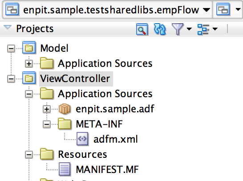Open the application selector dropdown enpit.sample.testsharedlibs.empFlow

pos(107,10)
